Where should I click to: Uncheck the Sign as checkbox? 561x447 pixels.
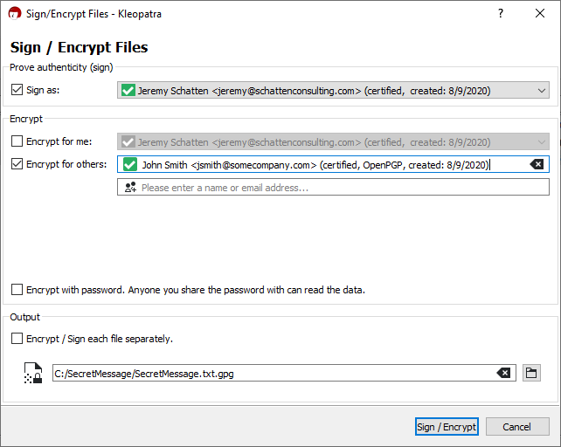[x=17, y=89]
